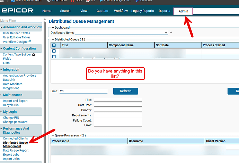Collapse Performance And Diagnostics section

point(1,129)
